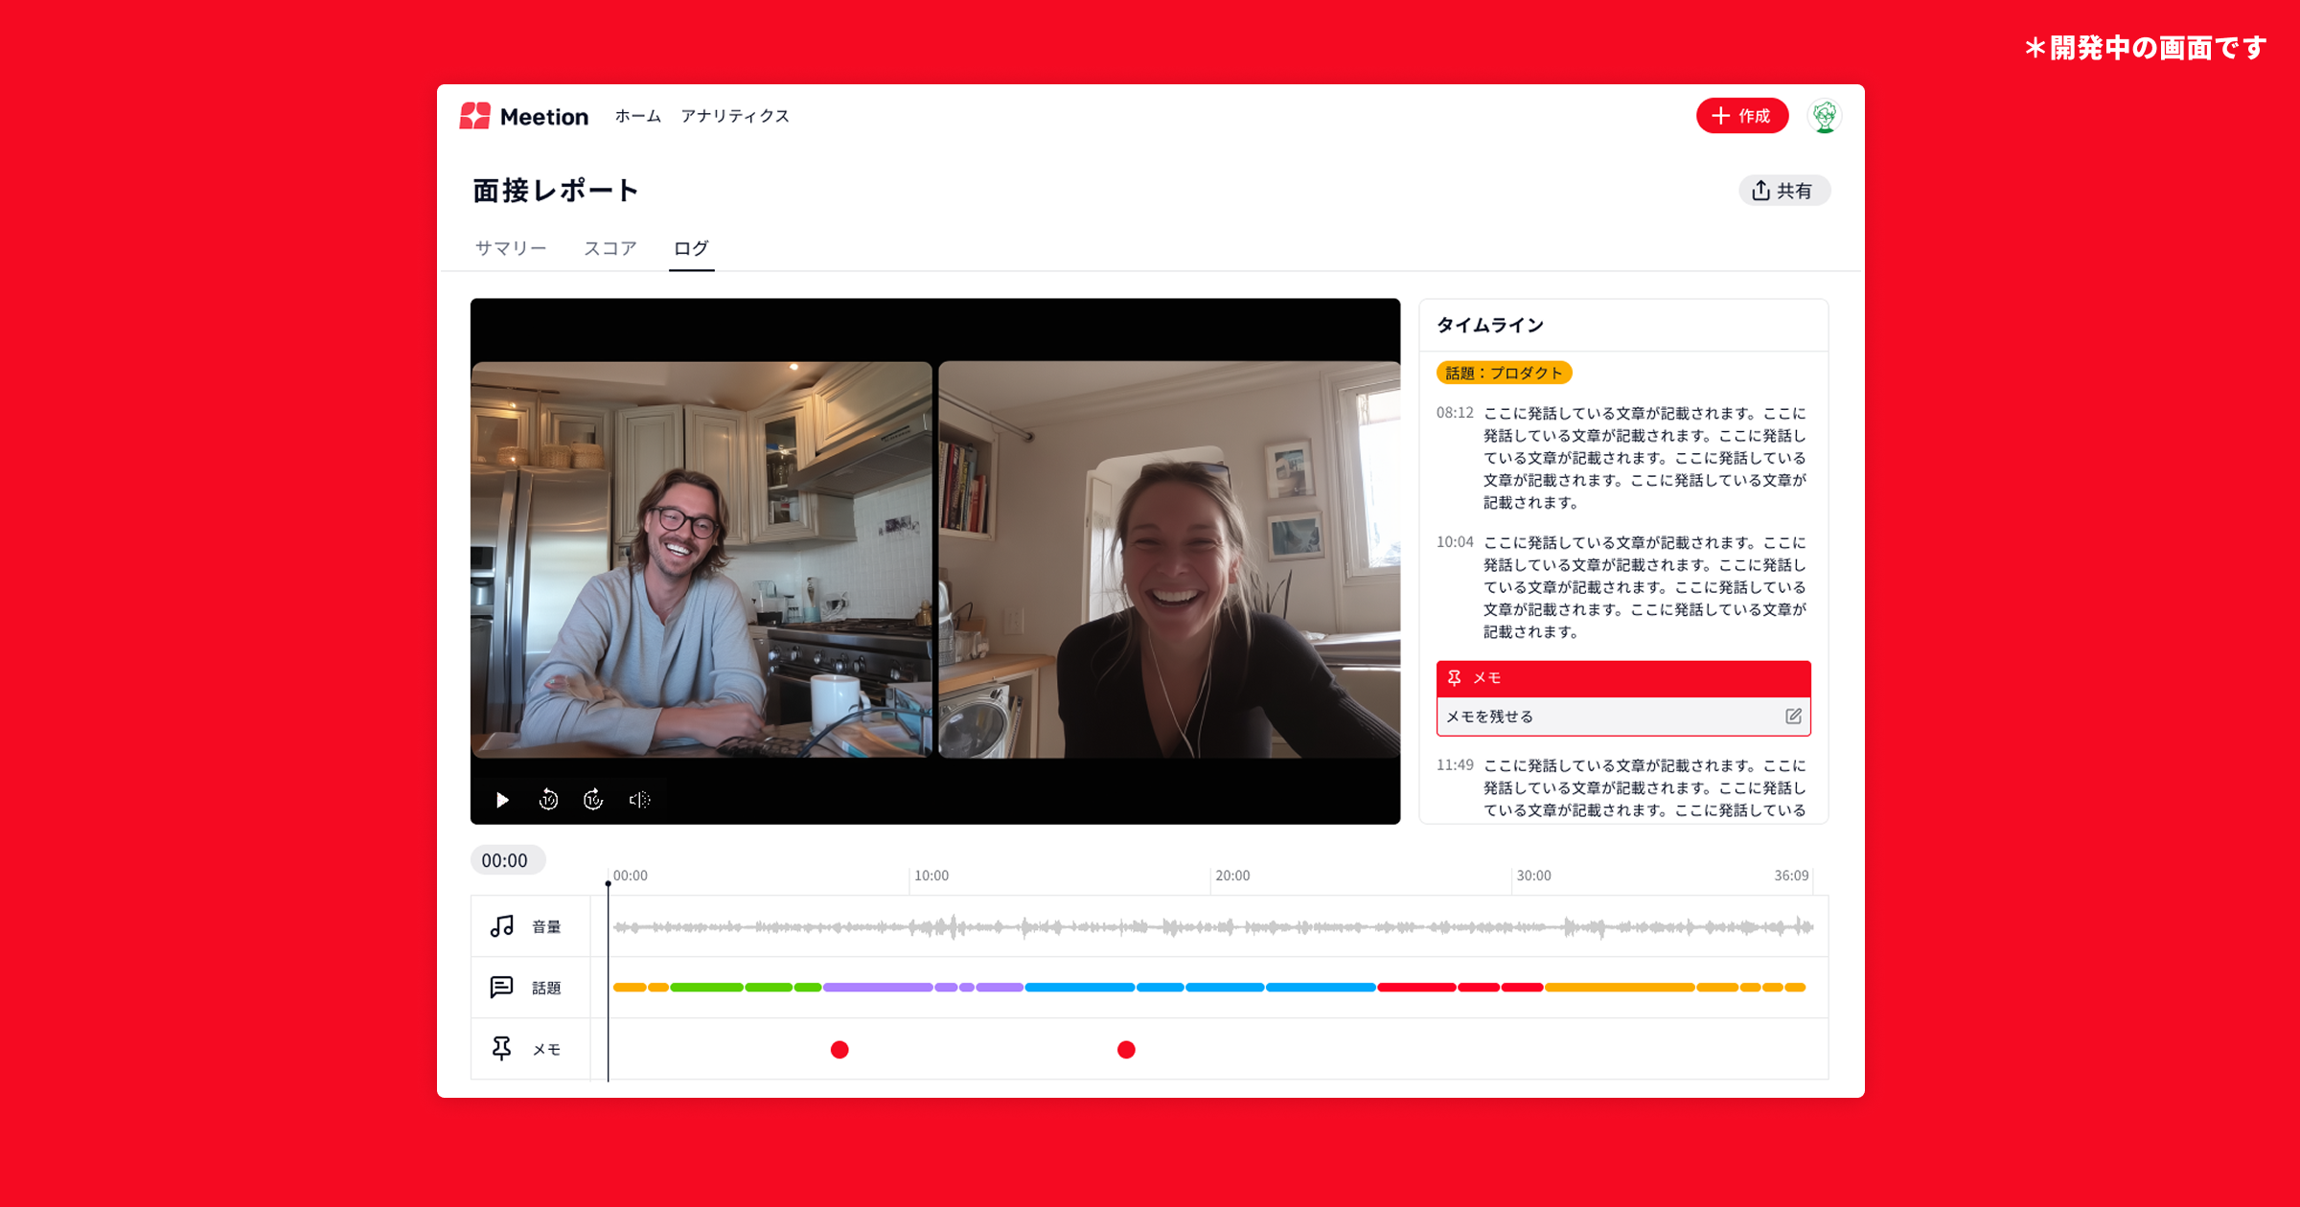Toggle the video volume speaker icon

(639, 800)
